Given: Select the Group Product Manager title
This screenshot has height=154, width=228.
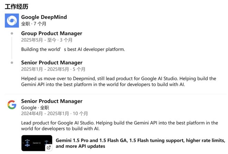Looking at the screenshot, I should [x=51, y=33].
